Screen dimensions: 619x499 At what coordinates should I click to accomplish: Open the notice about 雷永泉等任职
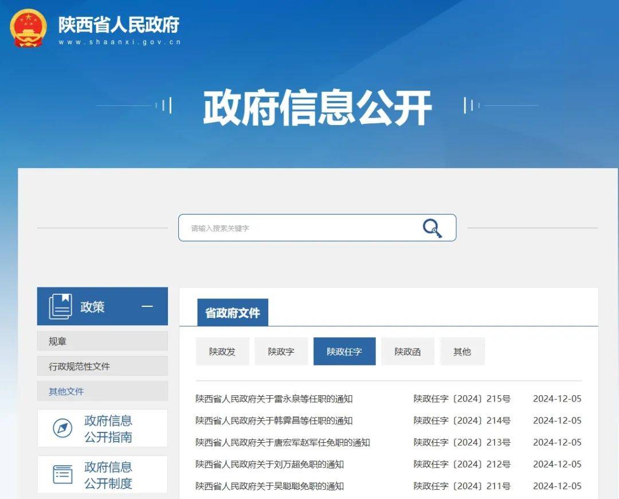click(275, 399)
